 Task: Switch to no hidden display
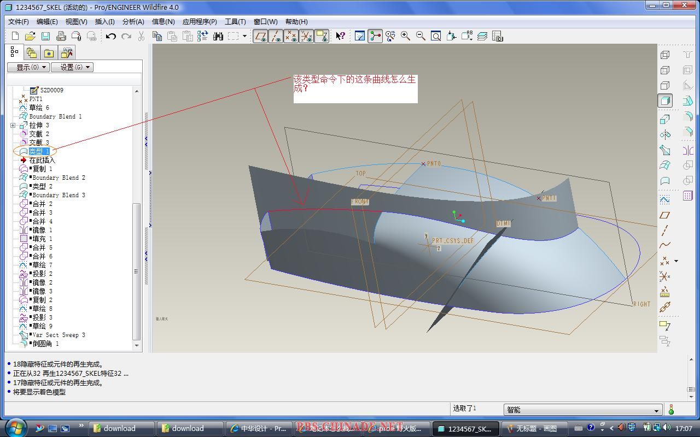coord(665,85)
